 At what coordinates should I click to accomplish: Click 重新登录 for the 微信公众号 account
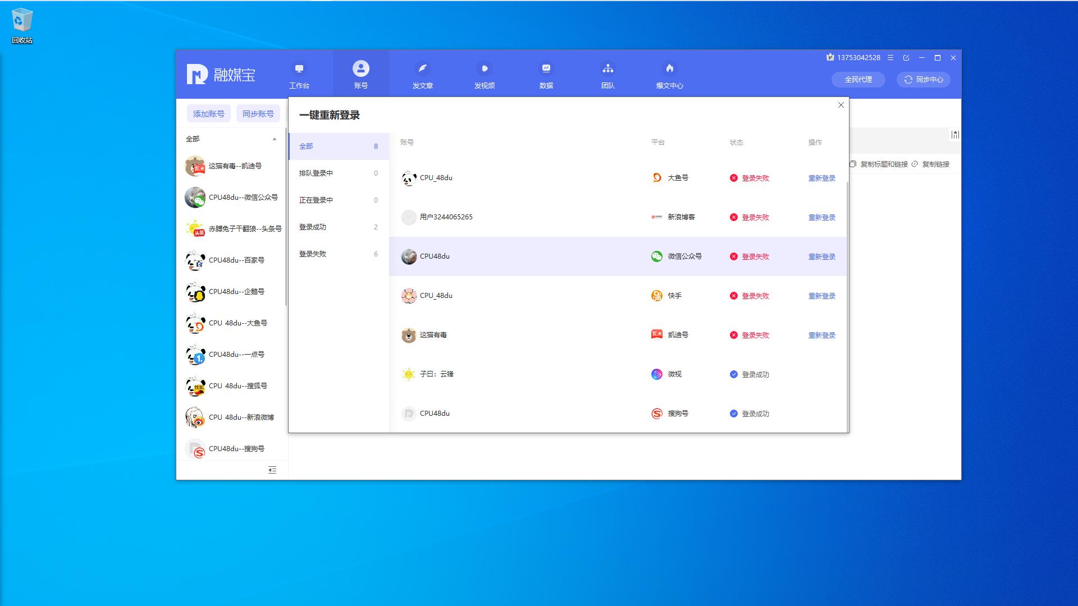tap(821, 256)
